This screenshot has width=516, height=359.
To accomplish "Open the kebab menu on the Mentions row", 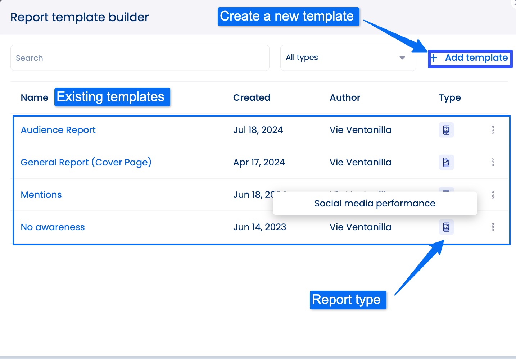I will pos(493,195).
